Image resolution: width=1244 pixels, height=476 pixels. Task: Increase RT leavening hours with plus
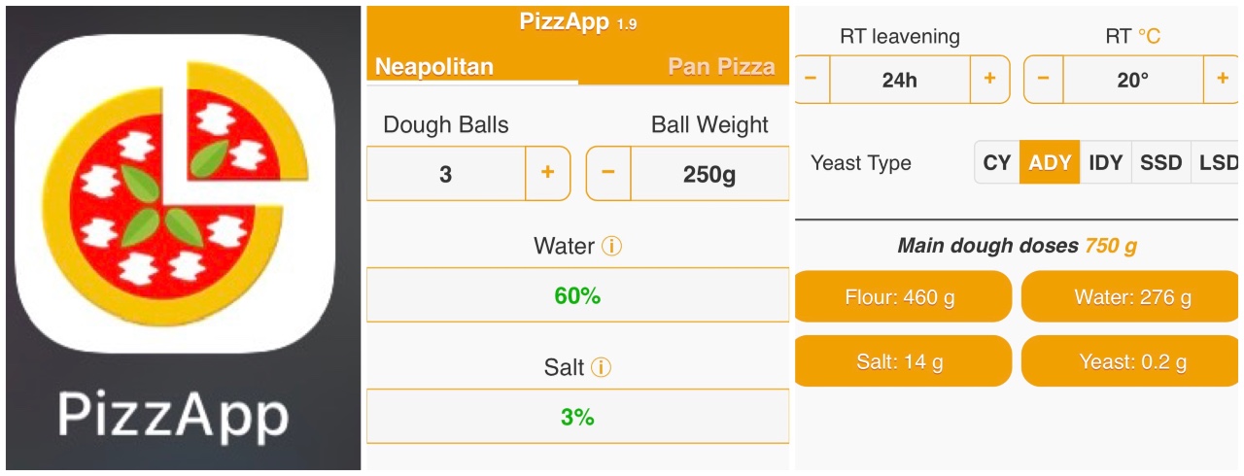[989, 80]
